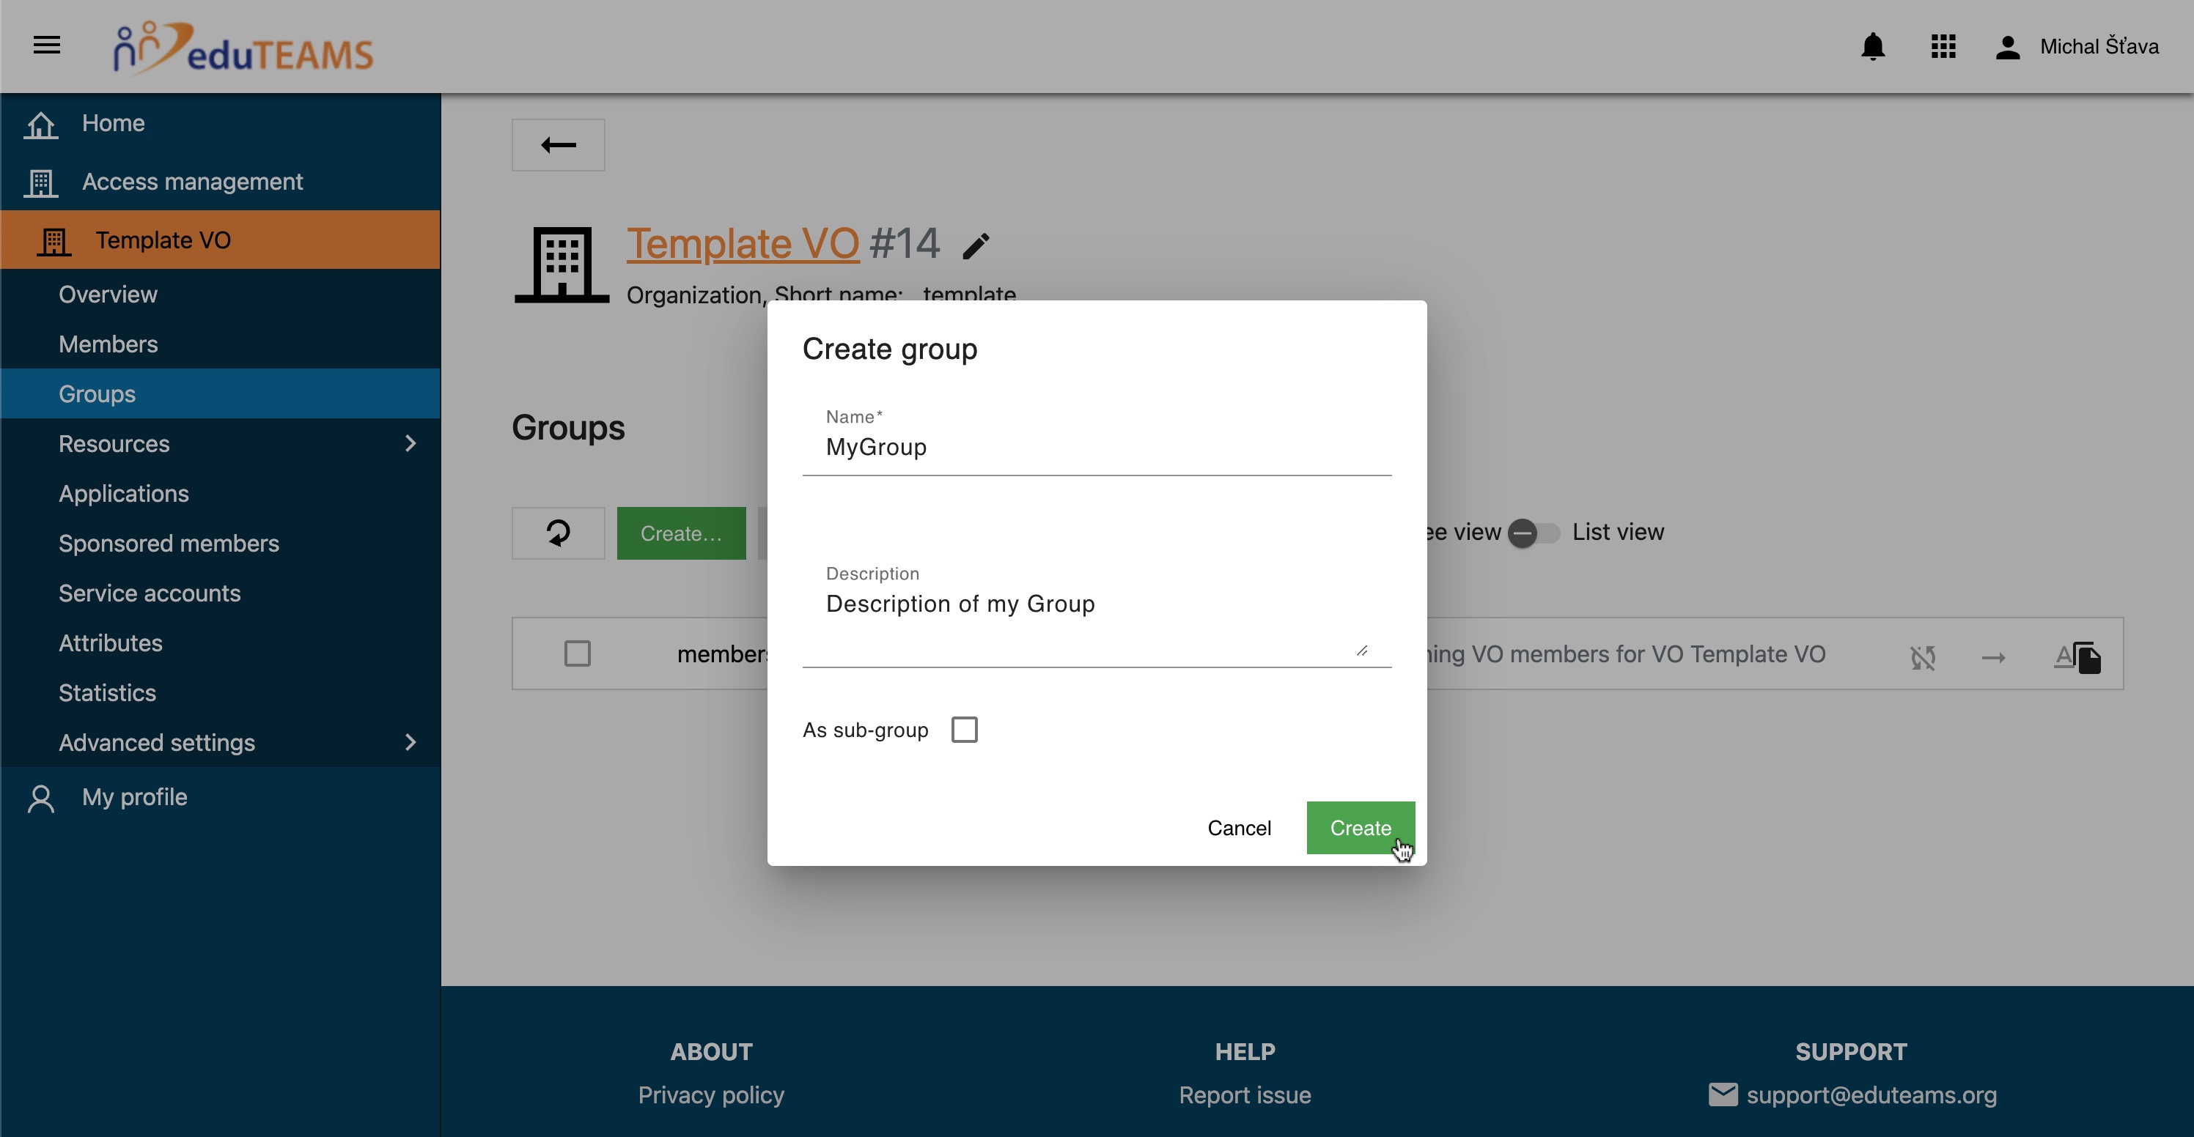
Task: Click the Home icon in the sidebar
Action: [x=41, y=125]
